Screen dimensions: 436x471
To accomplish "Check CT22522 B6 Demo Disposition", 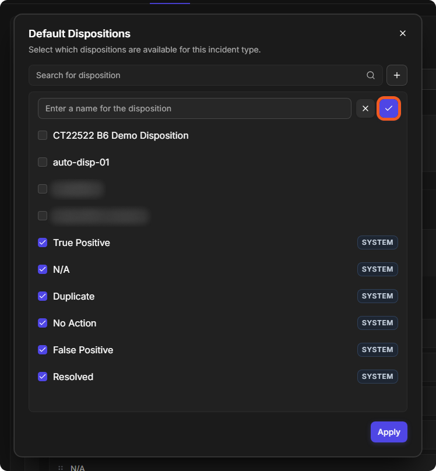I will [43, 135].
